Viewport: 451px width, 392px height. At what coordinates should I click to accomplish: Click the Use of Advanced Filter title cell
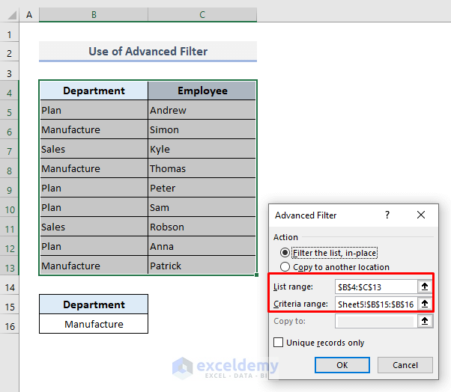(x=148, y=52)
